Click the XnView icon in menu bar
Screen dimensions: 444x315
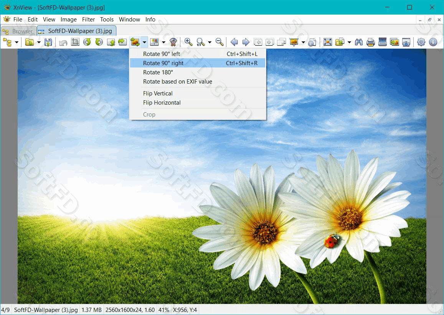[6, 19]
